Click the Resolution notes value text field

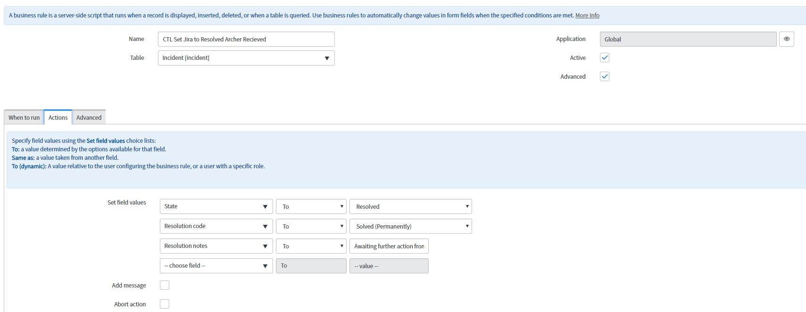389,246
